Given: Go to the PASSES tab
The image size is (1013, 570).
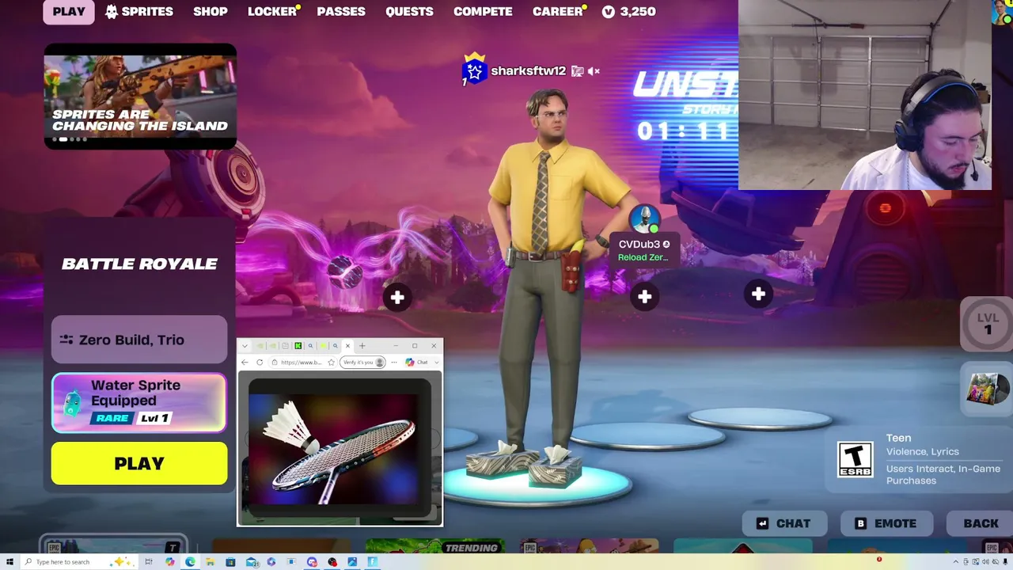Looking at the screenshot, I should tap(341, 12).
